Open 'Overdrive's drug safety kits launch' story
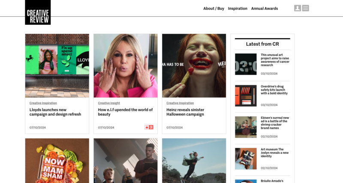Image resolution: width=343 pixels, height=183 pixels. tap(274, 90)
